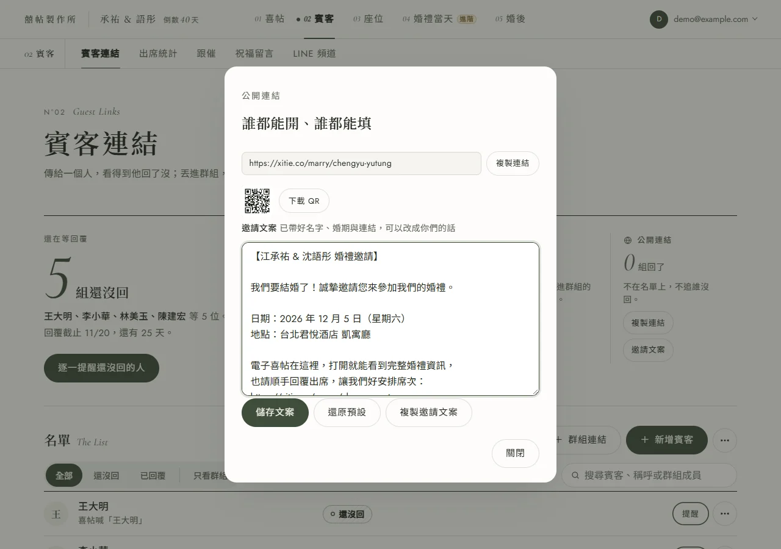781x549 pixels.
Task: Click 複製邀請文案 button
Action: click(429, 412)
